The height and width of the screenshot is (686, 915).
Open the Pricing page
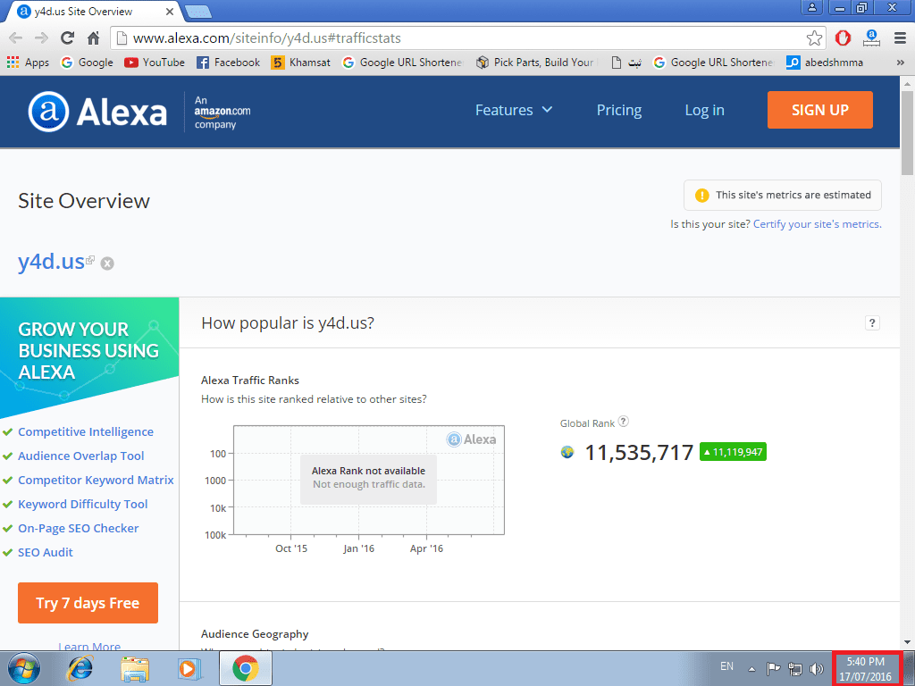pos(619,110)
